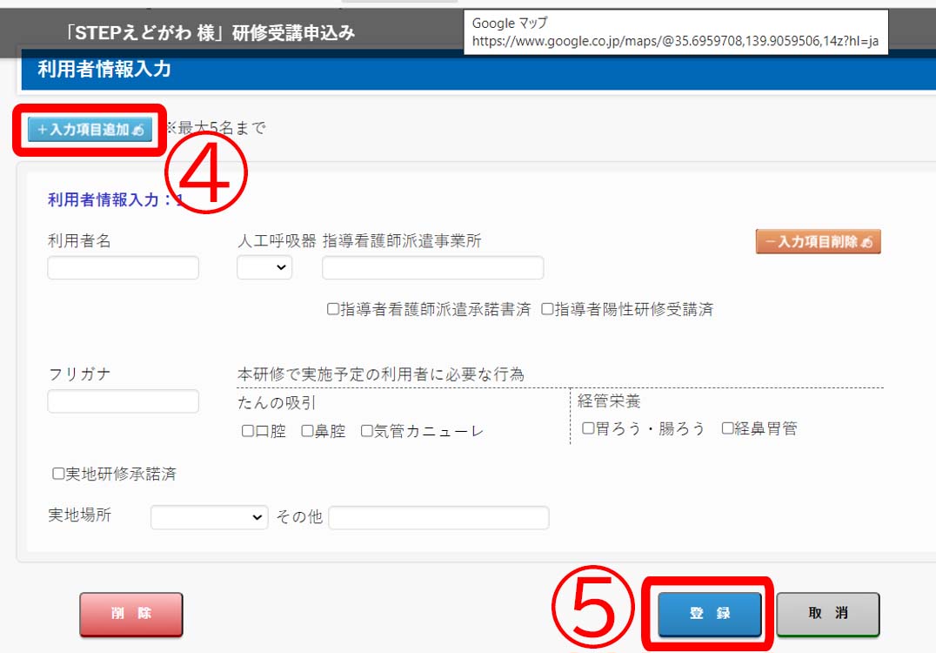Enable the 気管カニューレ checkbox

coord(366,431)
